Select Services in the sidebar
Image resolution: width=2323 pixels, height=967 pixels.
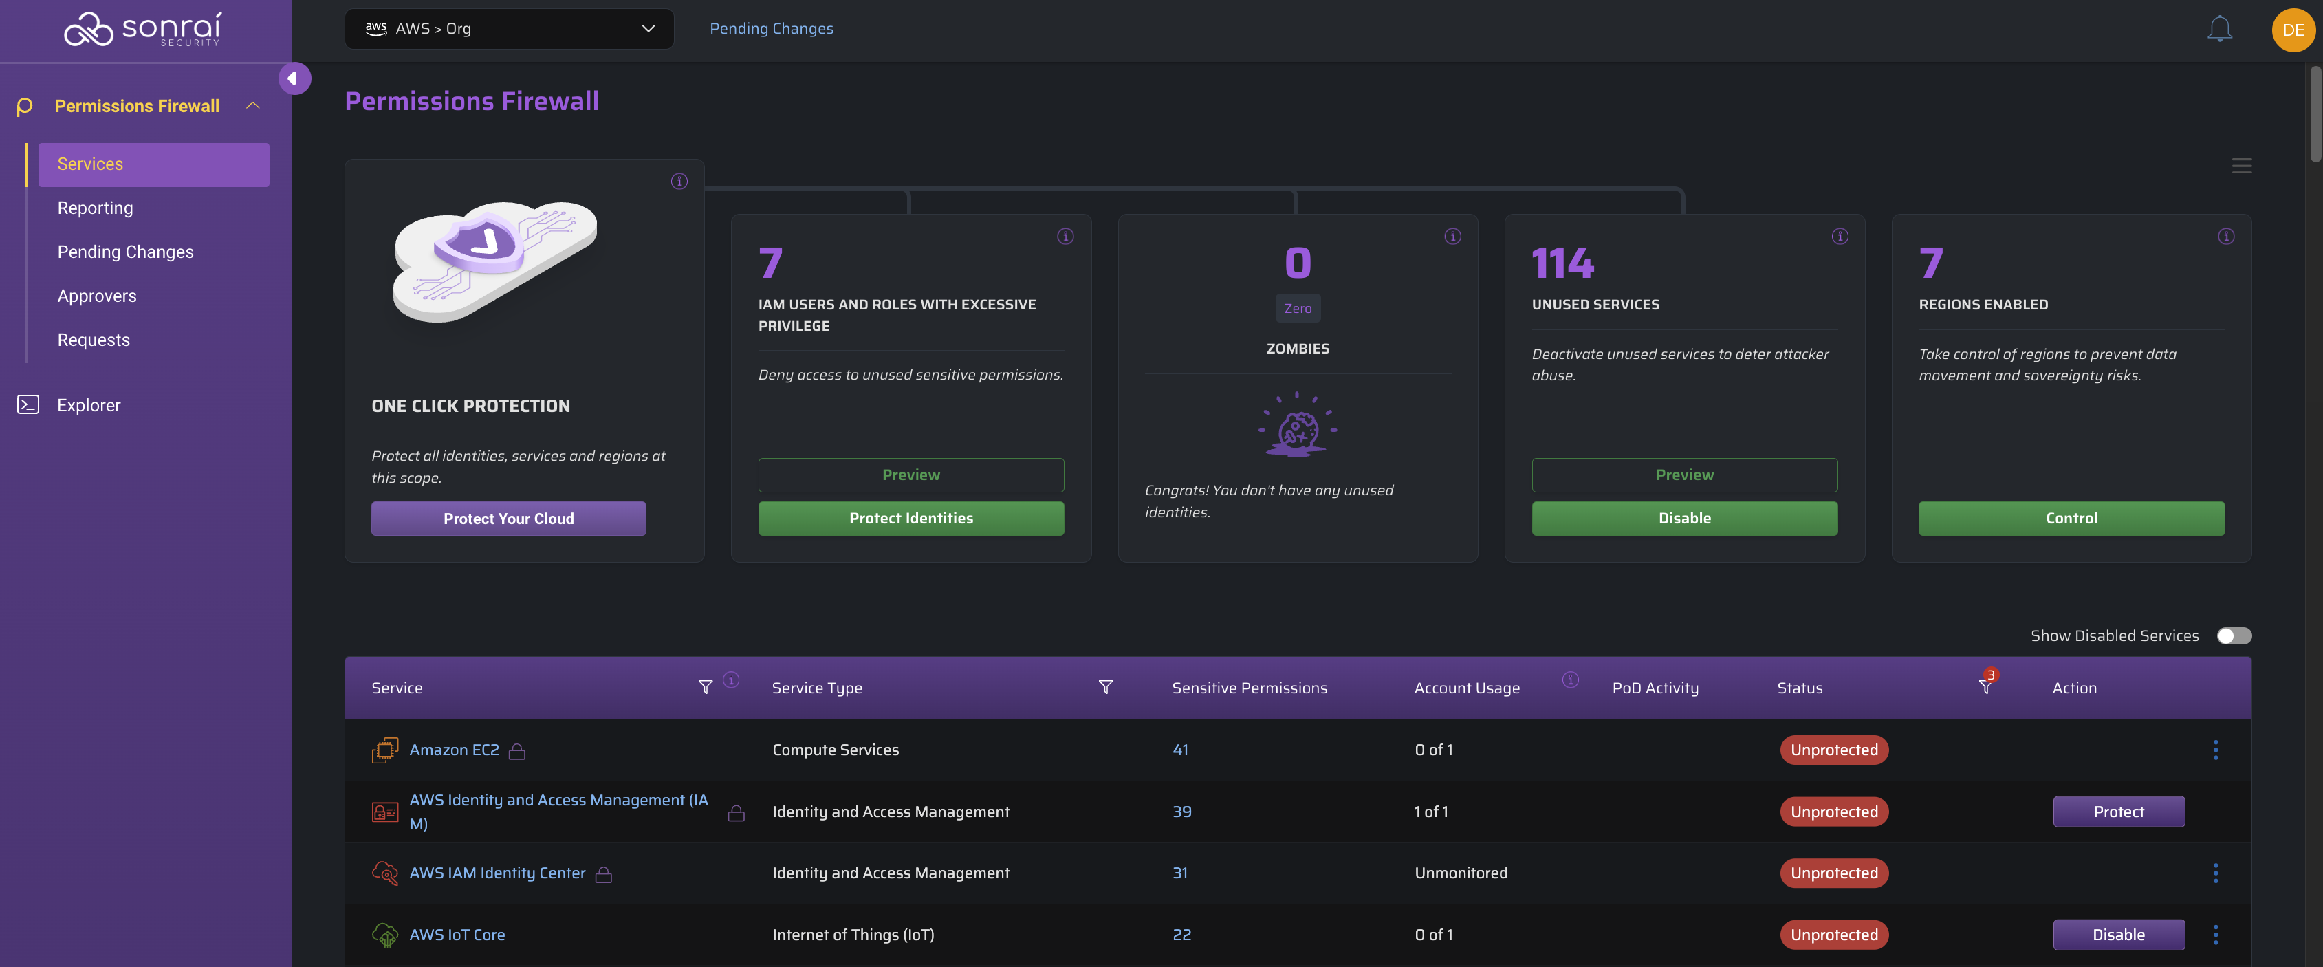click(153, 164)
